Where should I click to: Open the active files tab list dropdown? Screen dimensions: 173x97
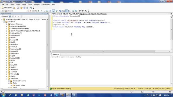pos(169,14)
